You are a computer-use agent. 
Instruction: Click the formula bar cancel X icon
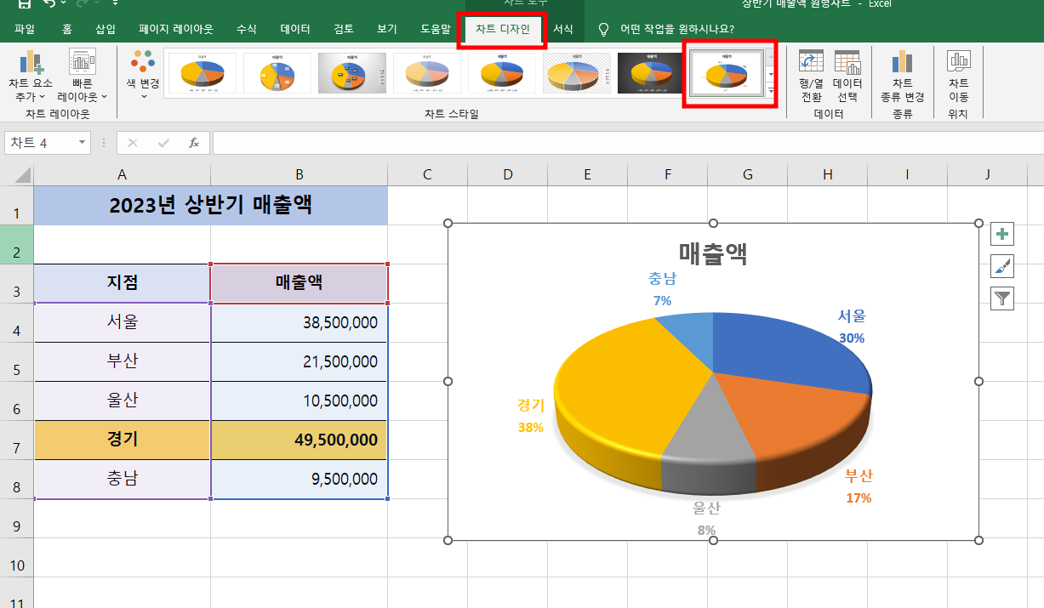(132, 143)
